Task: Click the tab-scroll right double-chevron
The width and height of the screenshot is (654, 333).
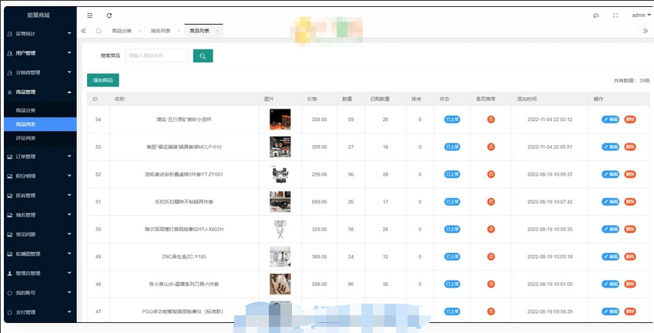Action: pyautogui.click(x=646, y=31)
